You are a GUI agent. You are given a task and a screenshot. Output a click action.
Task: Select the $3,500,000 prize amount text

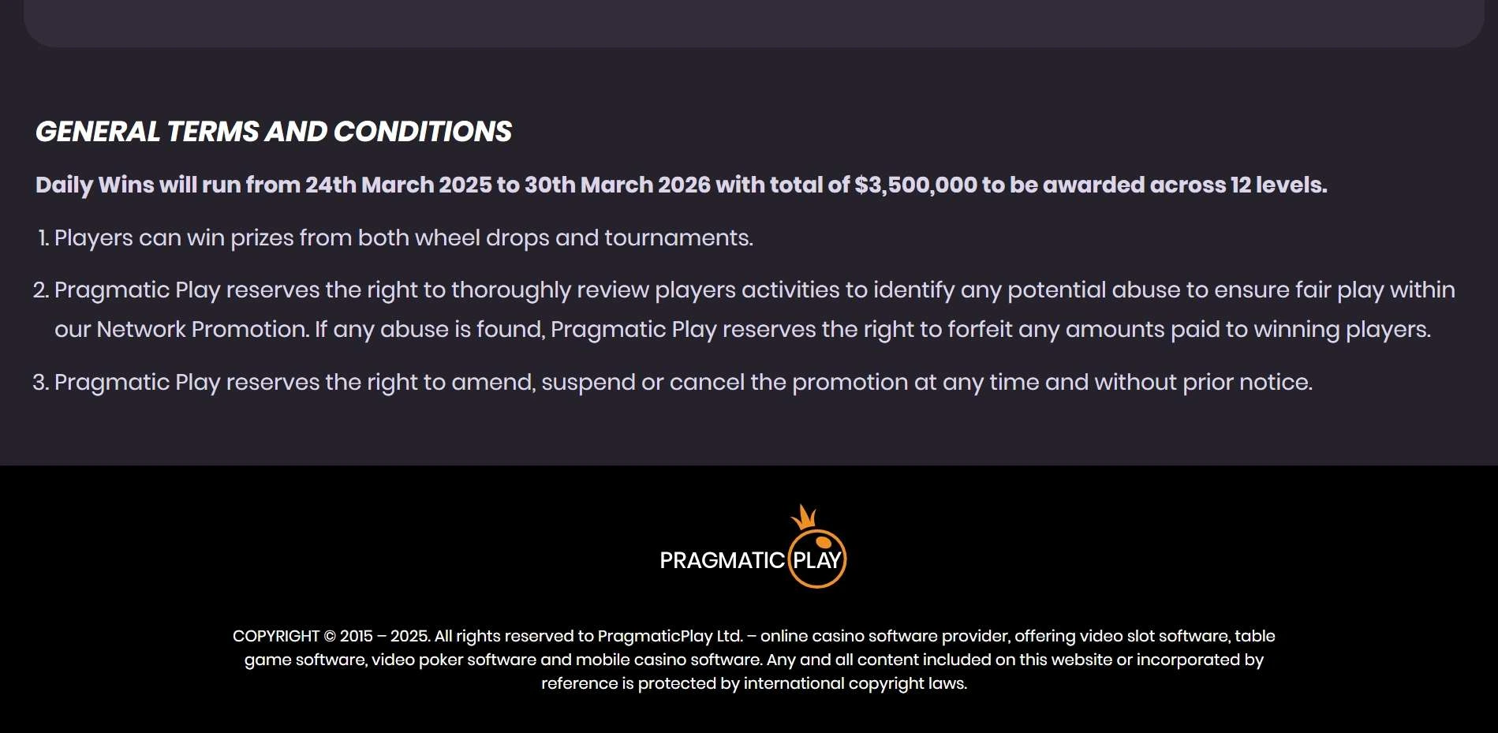coord(915,185)
